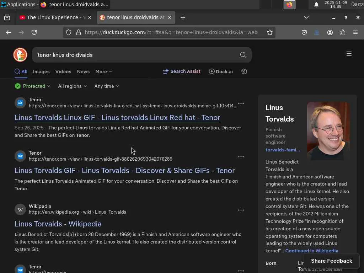Open the torvalds-fami... website link
364x273 pixels.
click(283, 150)
